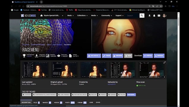Open the Mods menu dropdown

coord(70,15)
